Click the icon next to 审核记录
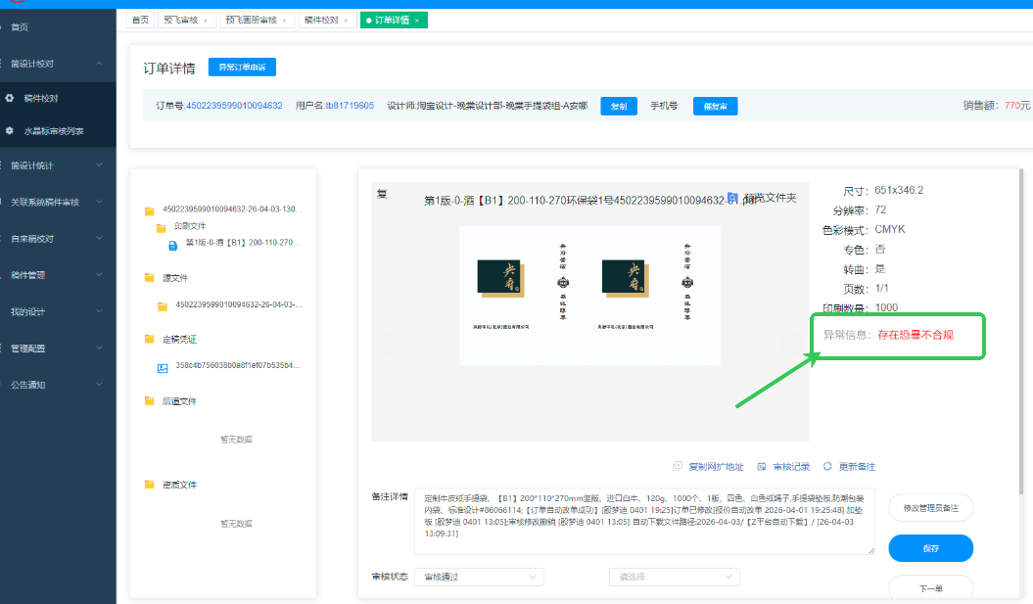This screenshot has width=1033, height=604. pos(762,466)
